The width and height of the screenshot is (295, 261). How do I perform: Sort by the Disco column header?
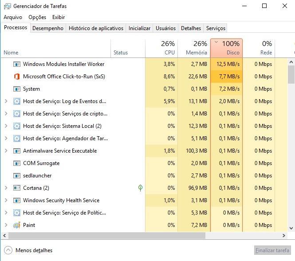point(226,48)
